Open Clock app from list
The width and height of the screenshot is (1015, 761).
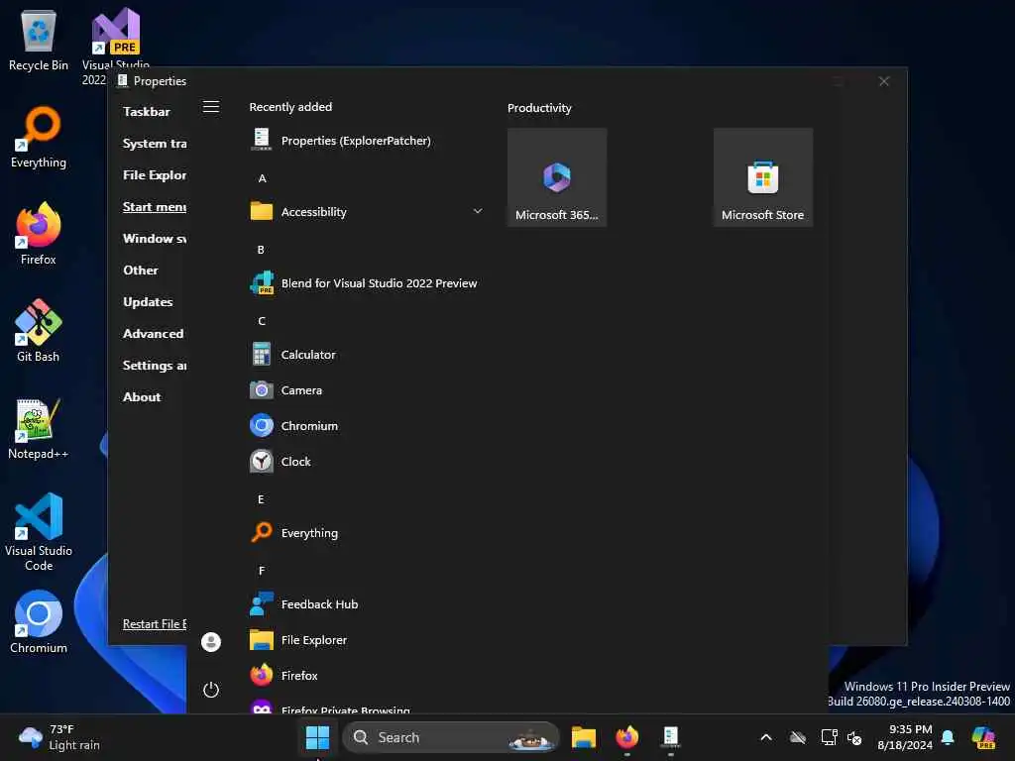(366, 462)
